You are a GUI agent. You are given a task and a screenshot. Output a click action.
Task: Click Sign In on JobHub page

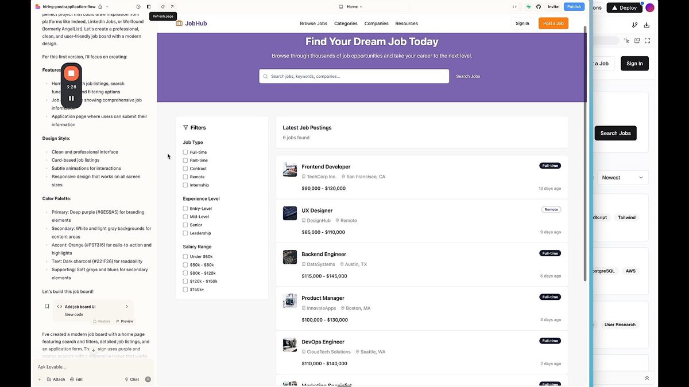(522, 24)
